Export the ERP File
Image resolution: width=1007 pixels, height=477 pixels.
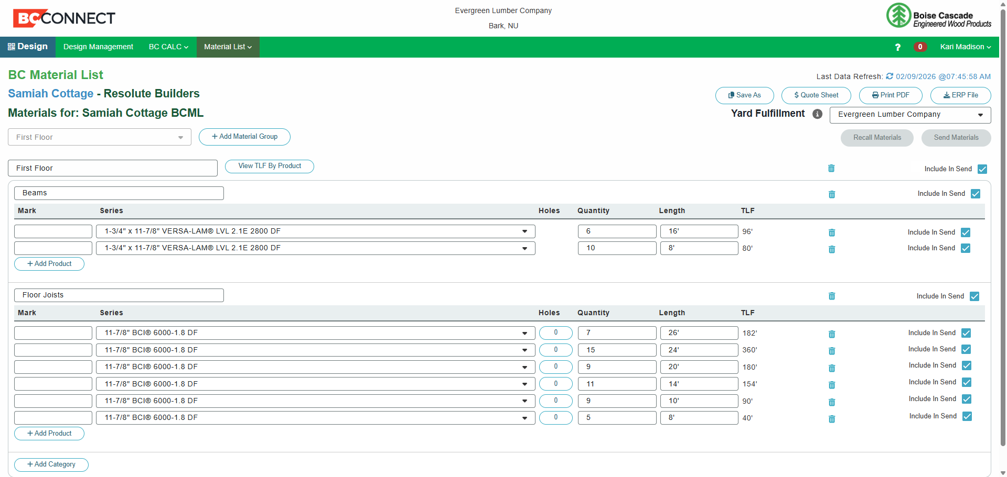(961, 95)
